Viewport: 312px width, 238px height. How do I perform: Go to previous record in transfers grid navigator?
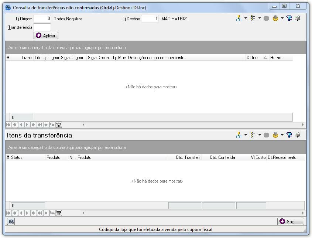pyautogui.click(x=21, y=125)
